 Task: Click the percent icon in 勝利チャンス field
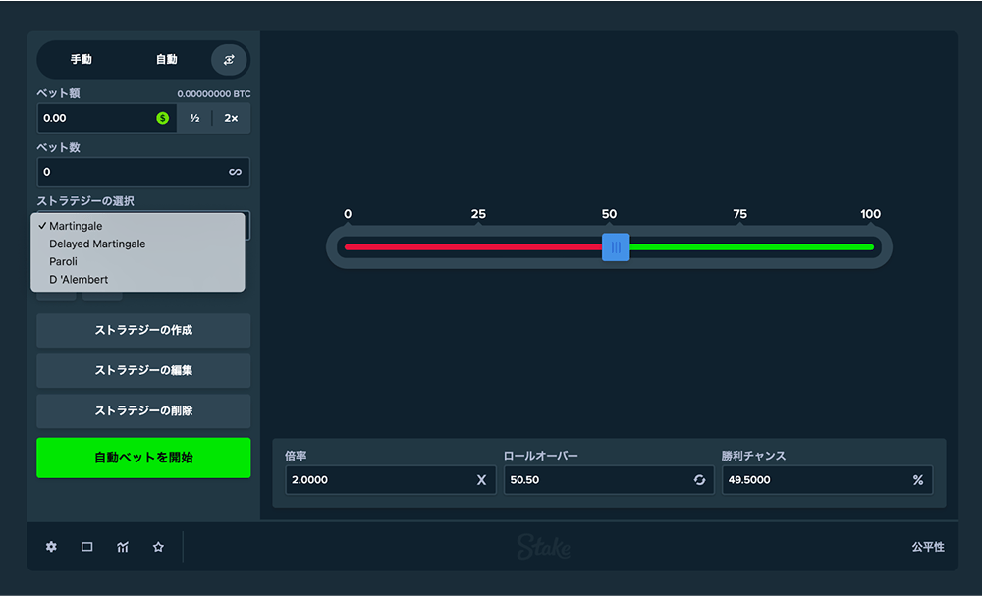(x=918, y=480)
